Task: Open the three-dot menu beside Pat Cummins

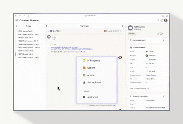Action: pos(165,34)
